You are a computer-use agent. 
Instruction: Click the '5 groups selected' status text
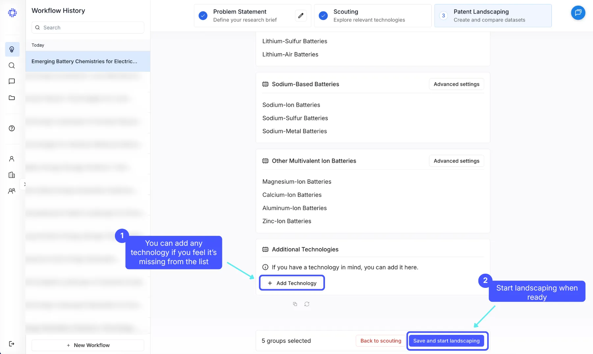click(286, 341)
